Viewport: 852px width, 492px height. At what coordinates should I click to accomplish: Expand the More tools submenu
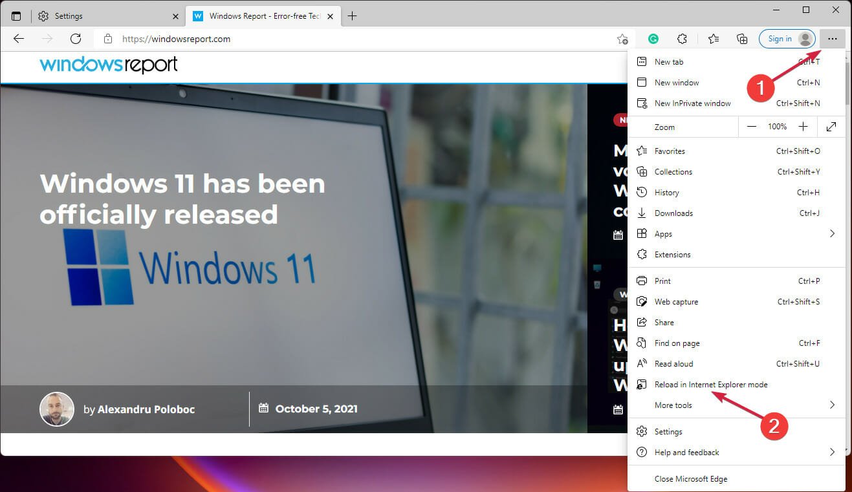click(736, 405)
